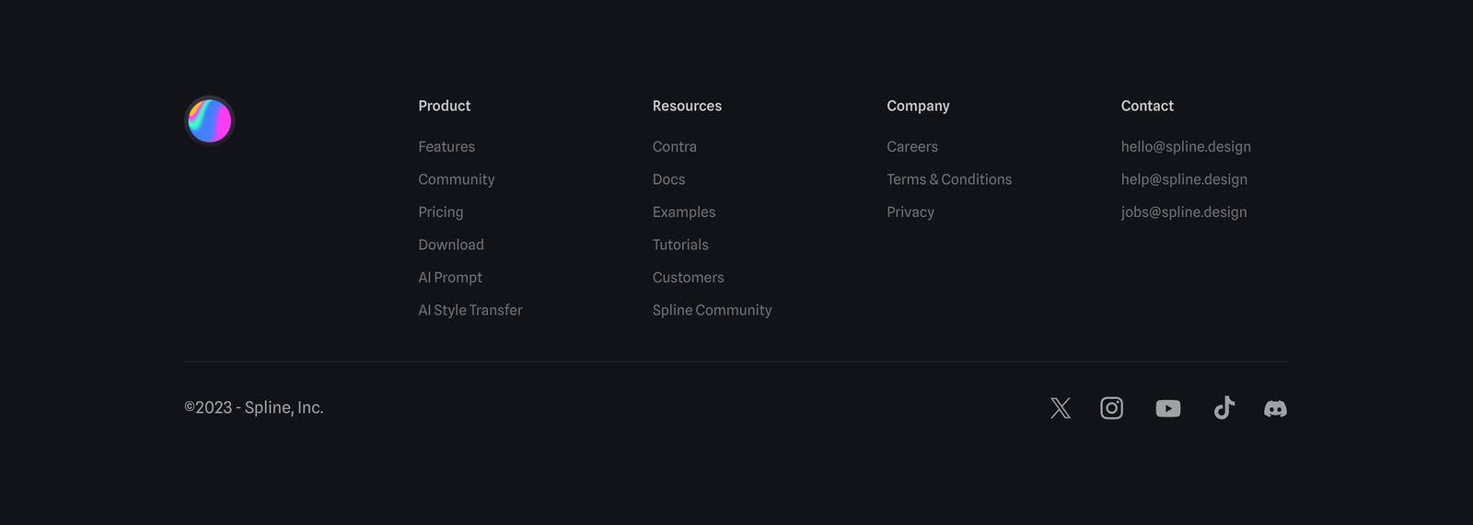Click the hello@spline.design email link

click(1186, 147)
